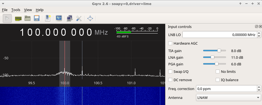Click the signal strength dBFS meter
The image size is (262, 105).
137,32
